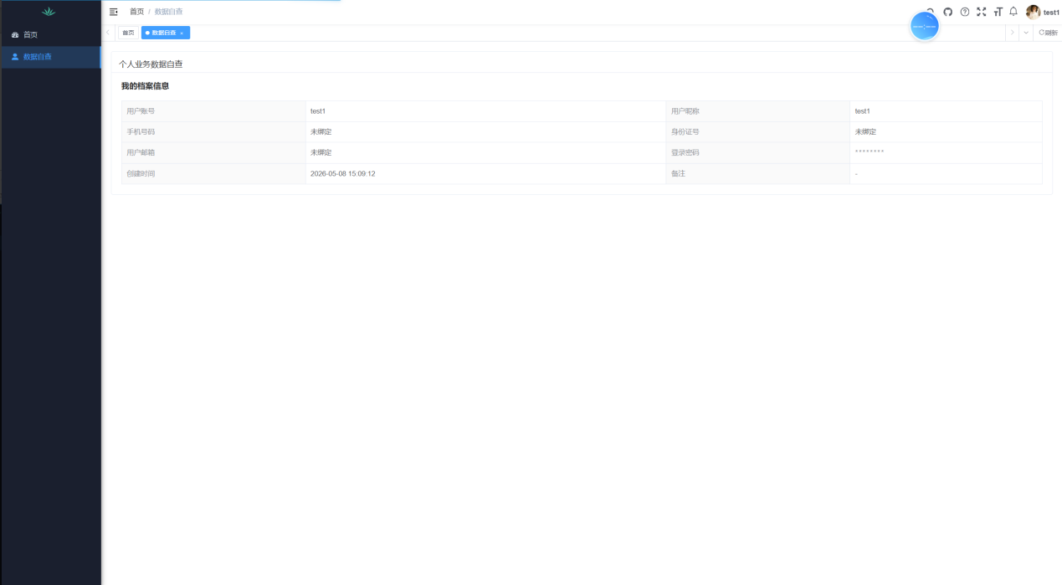This screenshot has width=1062, height=585.
Task: Open the tab options dropdown chevron
Action: 1026,33
